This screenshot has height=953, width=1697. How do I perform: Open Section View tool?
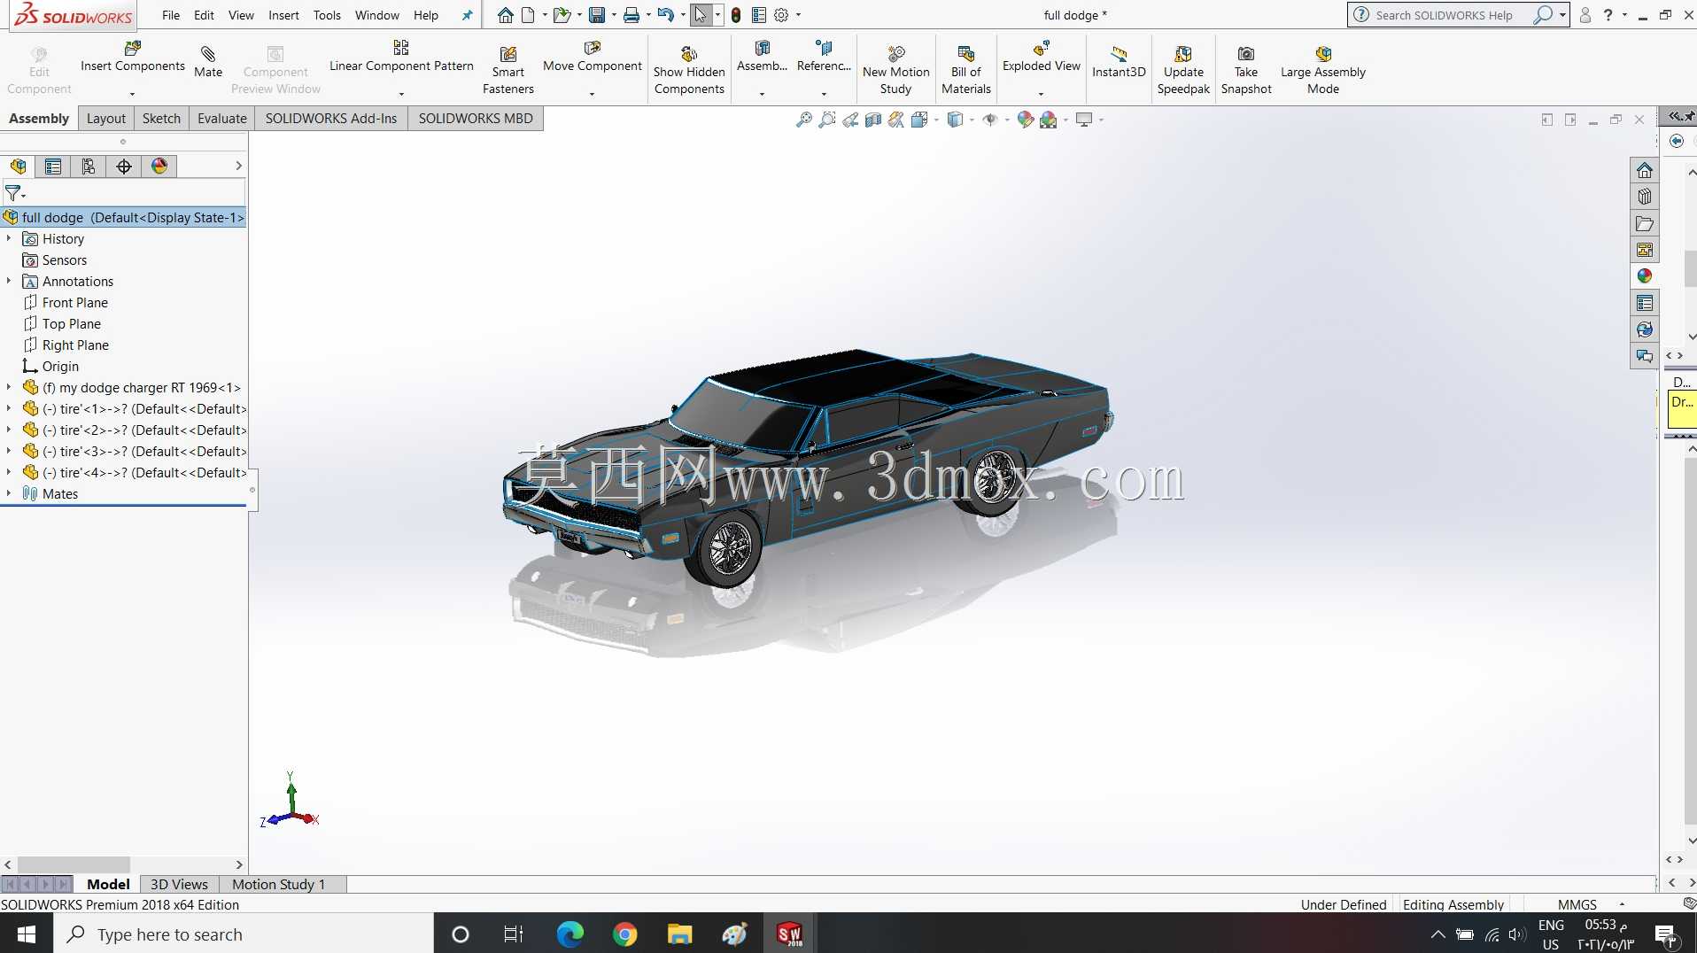873,120
